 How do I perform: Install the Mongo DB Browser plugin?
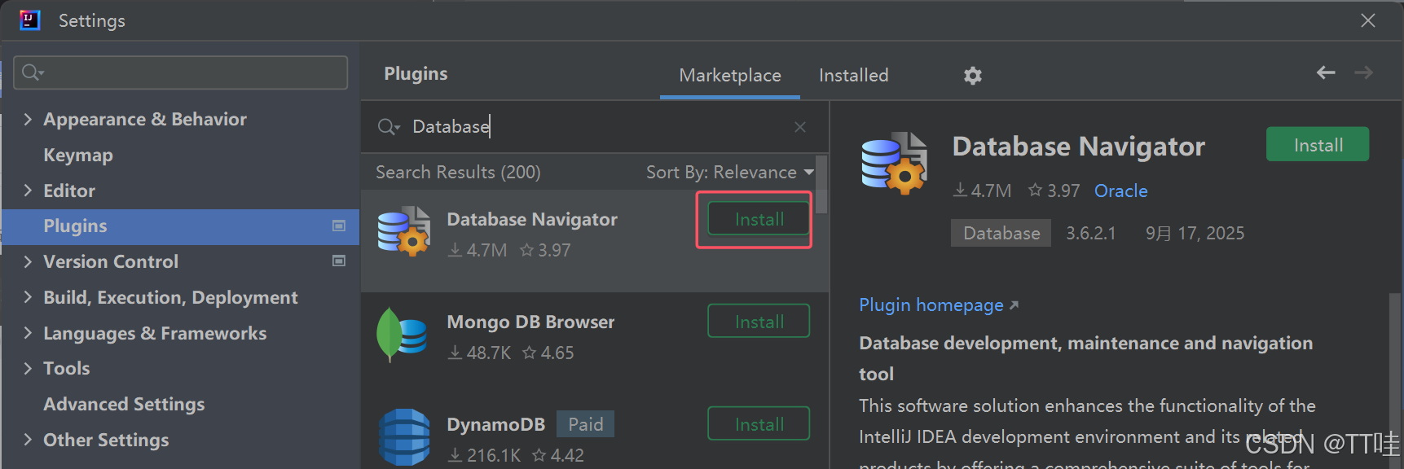click(x=759, y=322)
